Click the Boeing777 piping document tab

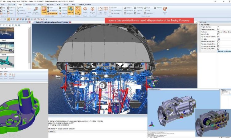point(52,22)
